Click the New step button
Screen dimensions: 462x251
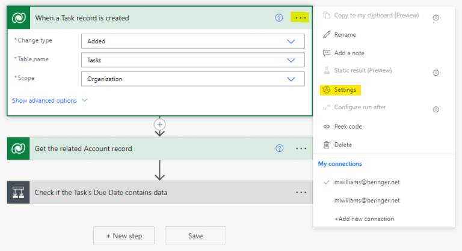(x=124, y=235)
